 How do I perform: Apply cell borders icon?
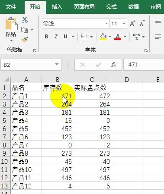coord(84,37)
